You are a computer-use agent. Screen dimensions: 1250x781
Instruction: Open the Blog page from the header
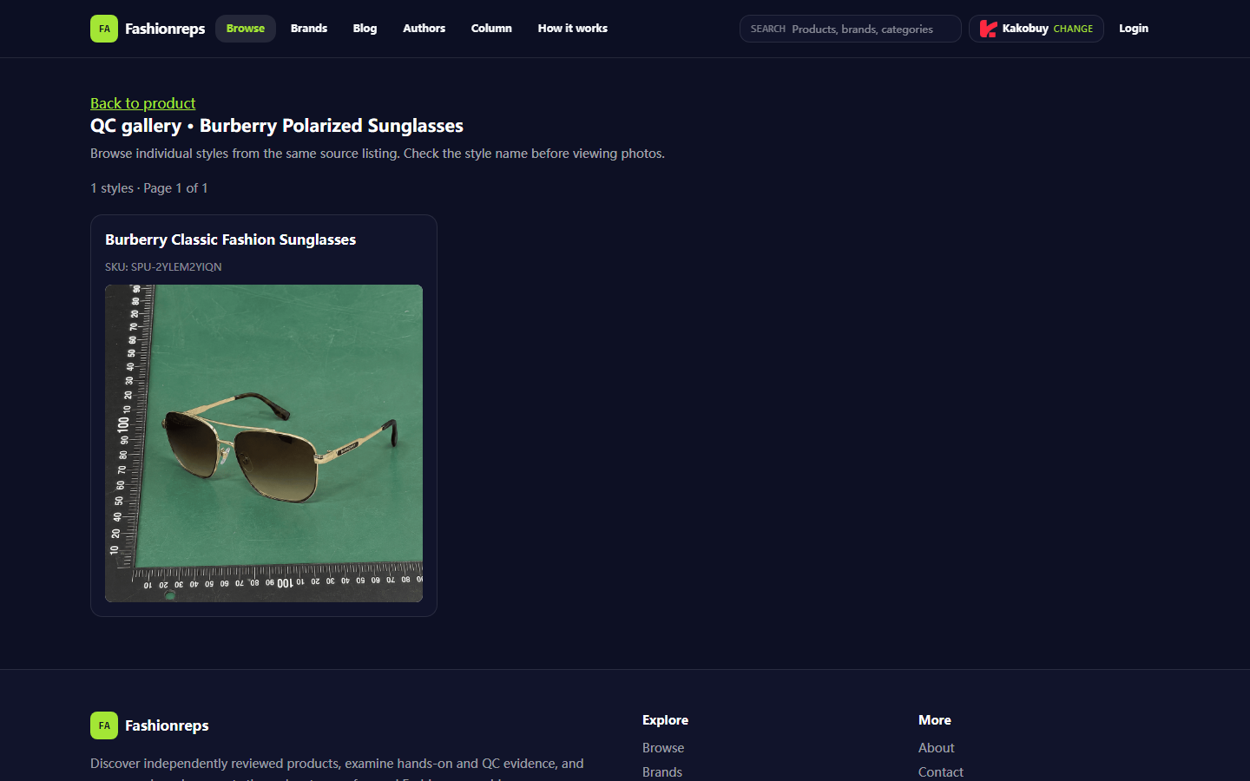click(365, 29)
